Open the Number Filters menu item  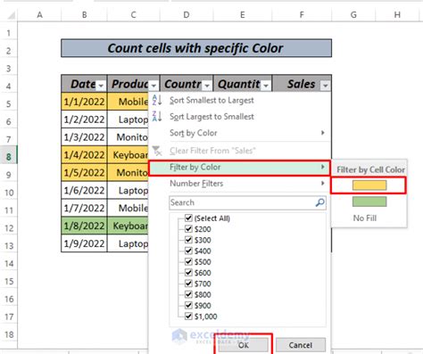(239, 184)
